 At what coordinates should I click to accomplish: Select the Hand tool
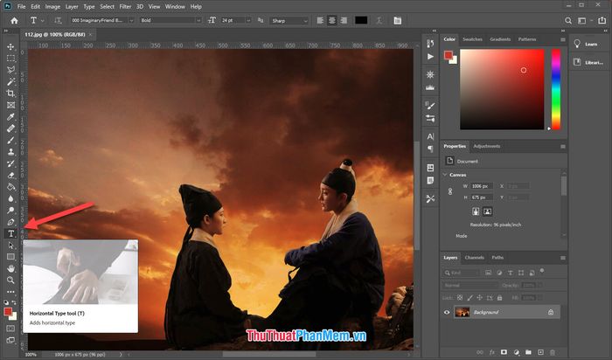click(x=10, y=268)
